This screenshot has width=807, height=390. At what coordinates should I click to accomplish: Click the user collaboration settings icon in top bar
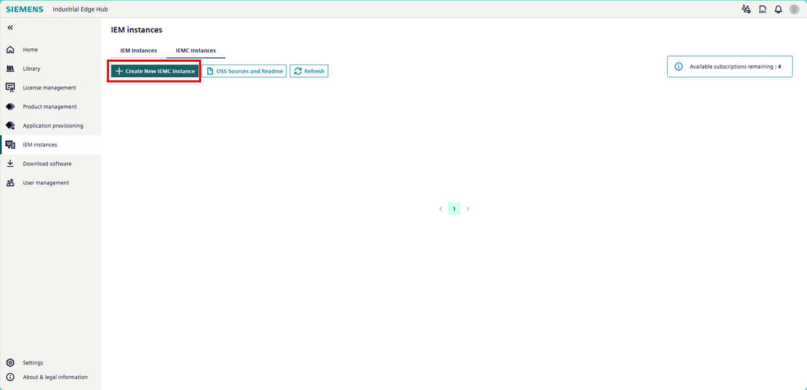pos(746,9)
